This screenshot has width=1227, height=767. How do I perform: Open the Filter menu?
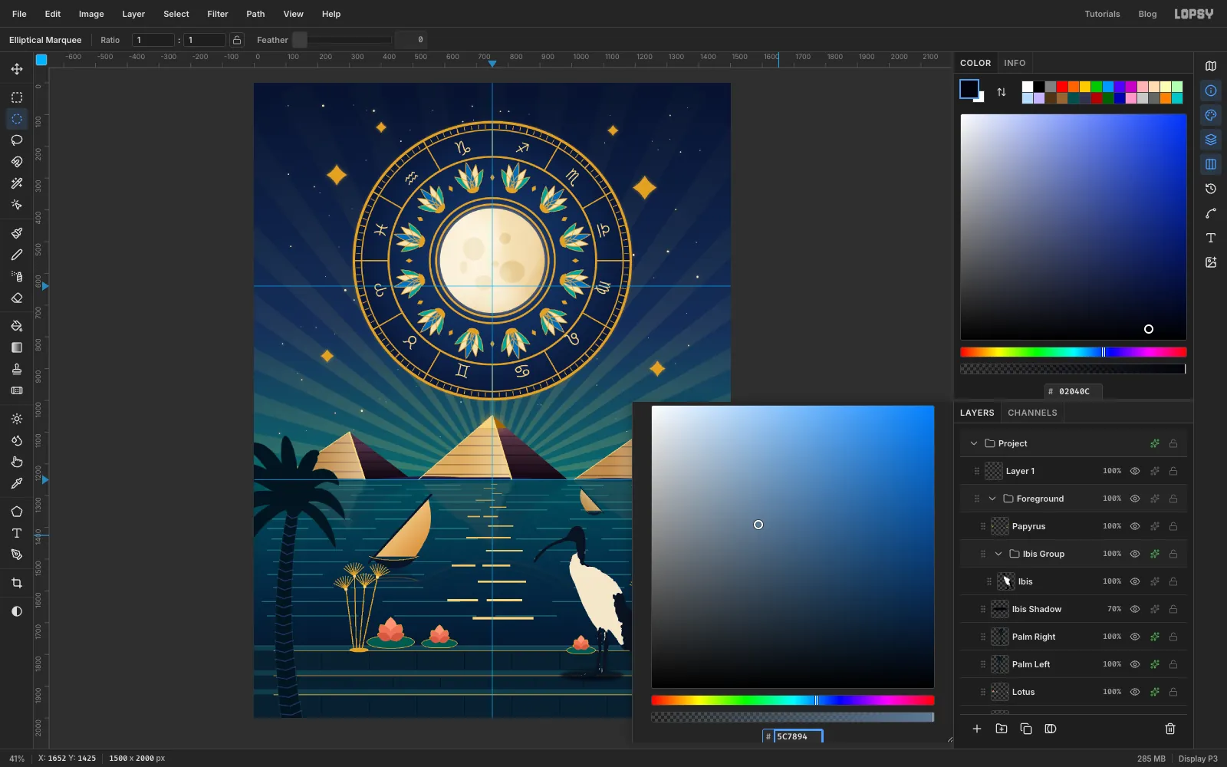tap(218, 14)
